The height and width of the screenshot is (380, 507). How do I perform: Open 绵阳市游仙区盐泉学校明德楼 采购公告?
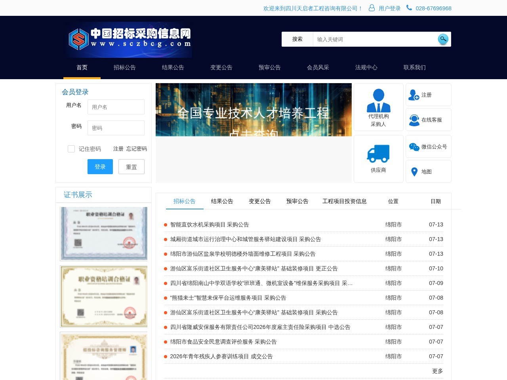pos(243,254)
